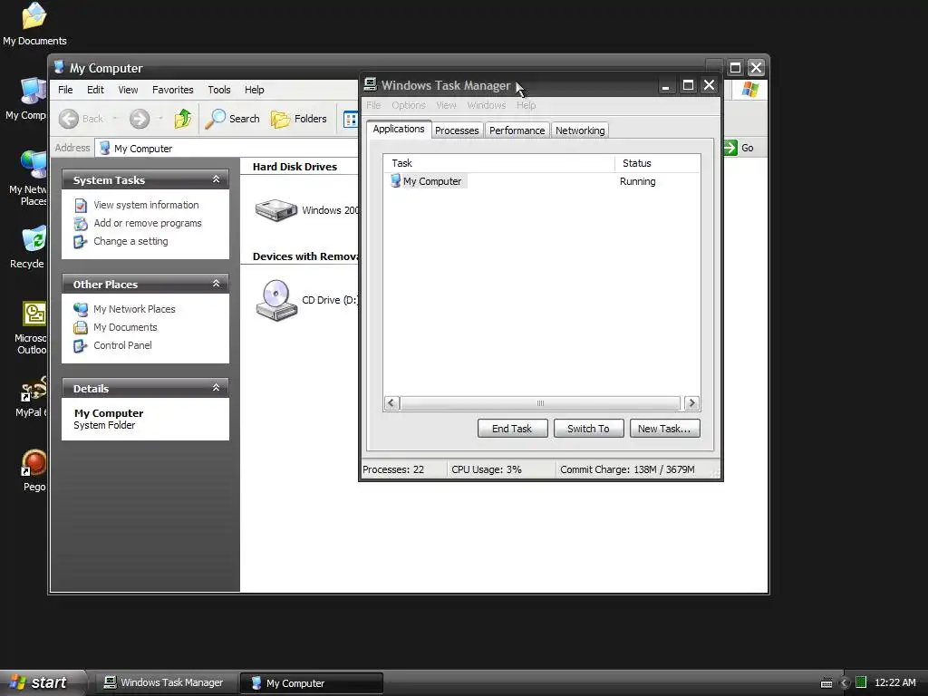This screenshot has width=928, height=696.
Task: Click the green CPU usage tray icon
Action: (861, 682)
